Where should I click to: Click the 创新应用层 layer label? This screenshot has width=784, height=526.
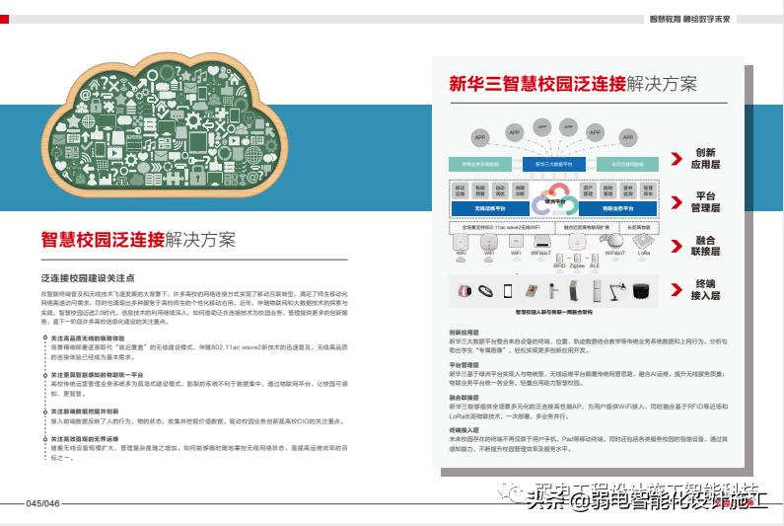click(705, 159)
